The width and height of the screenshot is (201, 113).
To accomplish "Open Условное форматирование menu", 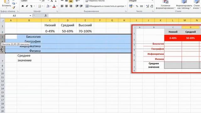I will pyautogui.click(x=166, y=5).
